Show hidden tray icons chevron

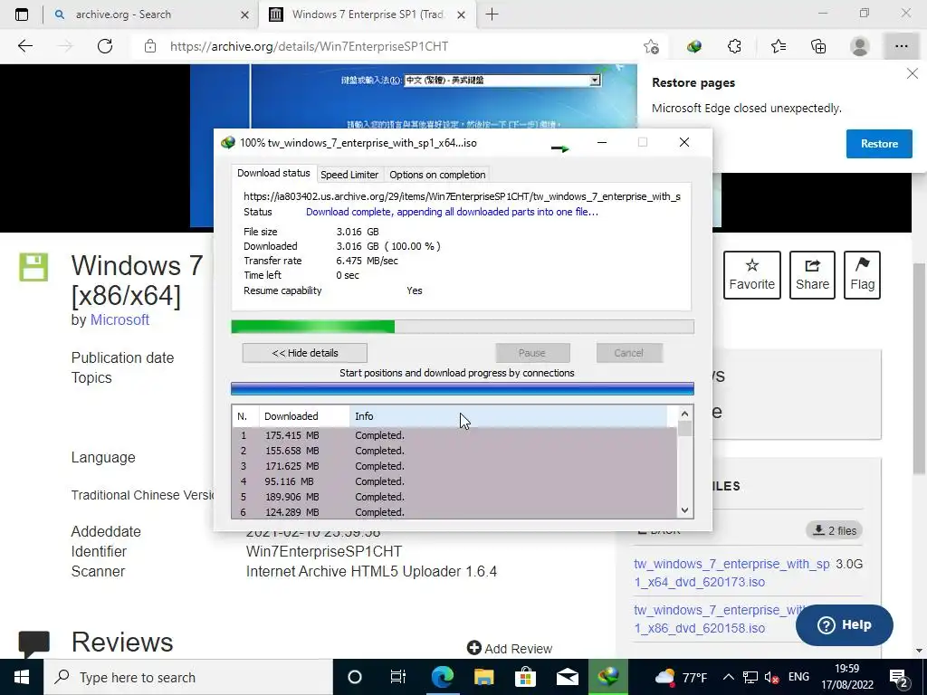tap(729, 677)
